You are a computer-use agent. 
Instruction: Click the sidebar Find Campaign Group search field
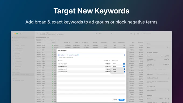coord(23,37)
